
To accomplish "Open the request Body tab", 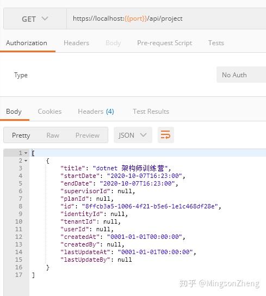I will coord(113,43).
